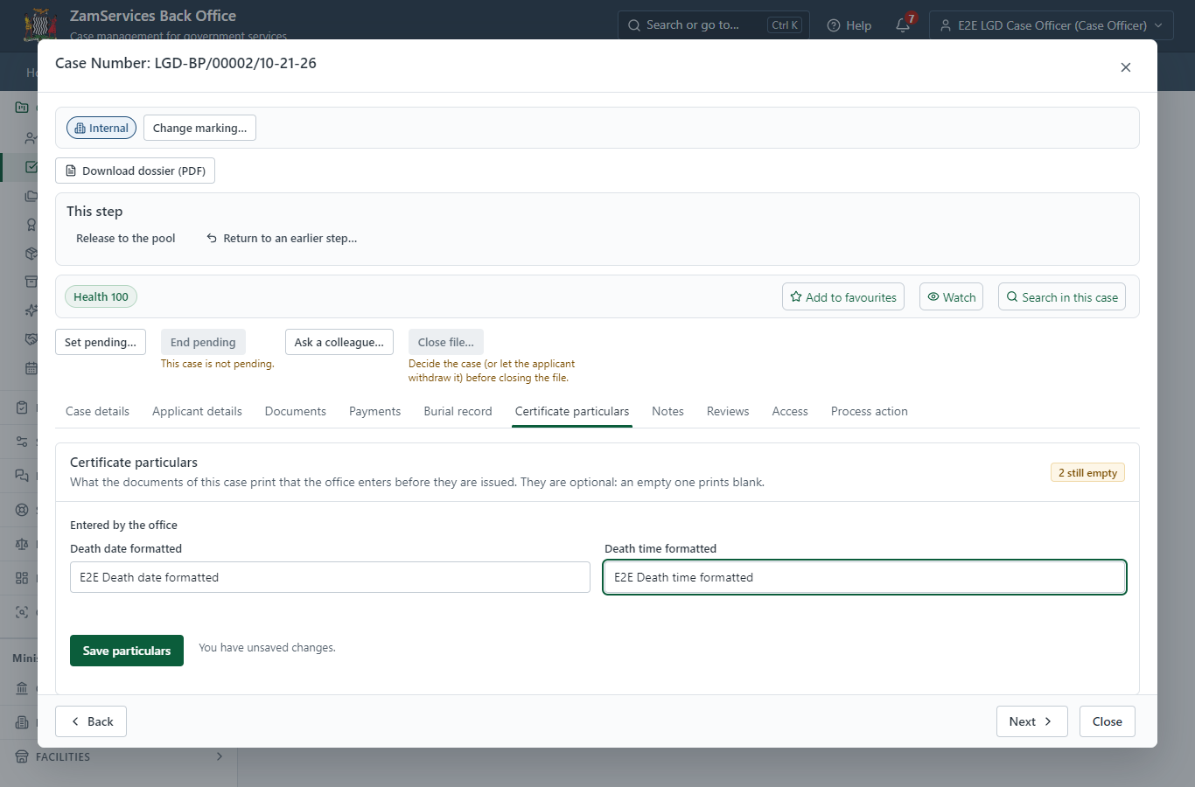The image size is (1195, 787).
Task: Open the Documents tab
Action: point(296,411)
